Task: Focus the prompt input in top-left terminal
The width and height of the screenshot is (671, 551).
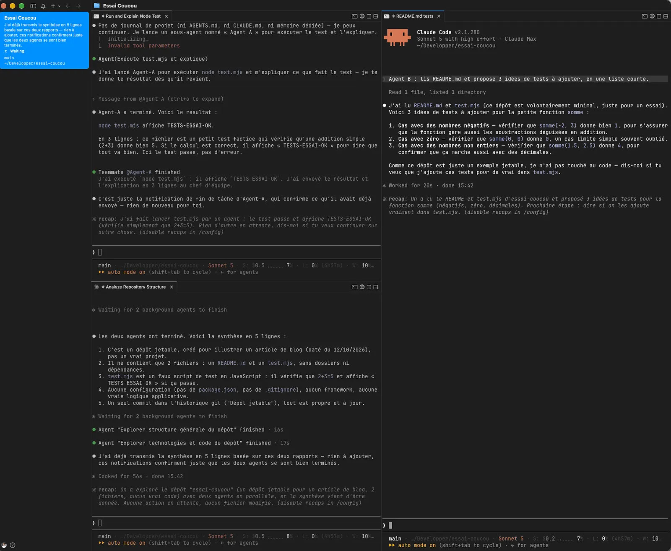Action: click(236, 252)
